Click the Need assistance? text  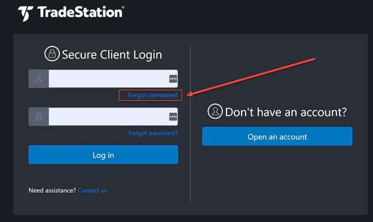coord(52,190)
